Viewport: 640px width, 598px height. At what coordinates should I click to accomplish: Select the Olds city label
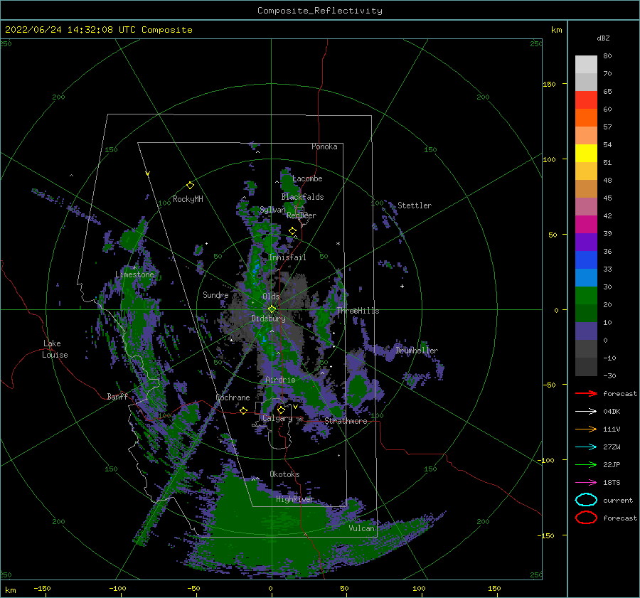(x=271, y=297)
